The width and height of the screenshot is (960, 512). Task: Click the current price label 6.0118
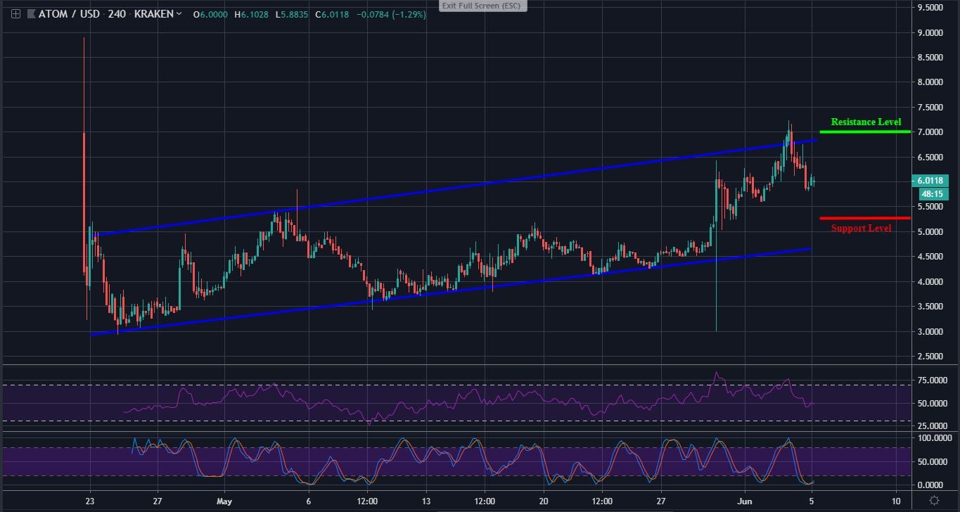[x=930, y=181]
